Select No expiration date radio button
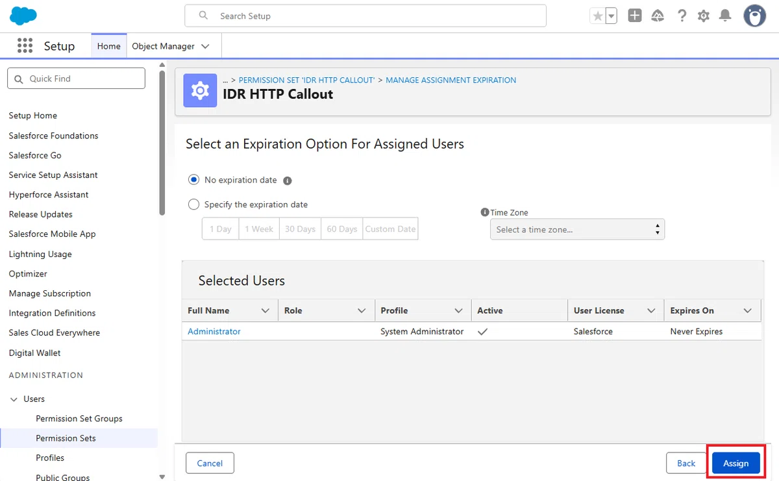 pos(193,180)
